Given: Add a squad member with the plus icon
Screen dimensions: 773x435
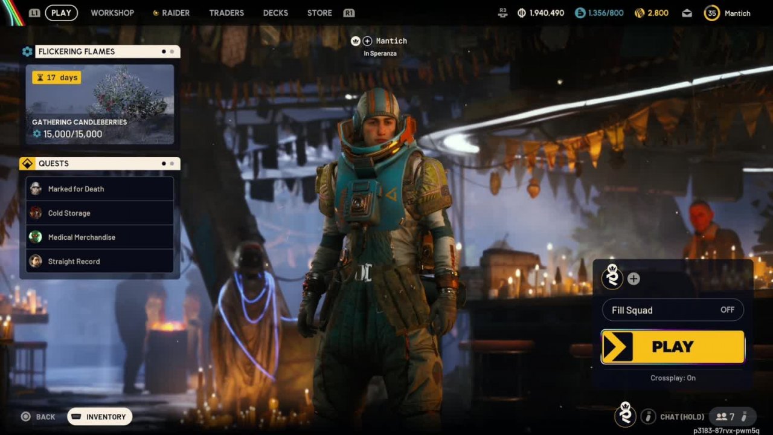Looking at the screenshot, I should point(633,279).
